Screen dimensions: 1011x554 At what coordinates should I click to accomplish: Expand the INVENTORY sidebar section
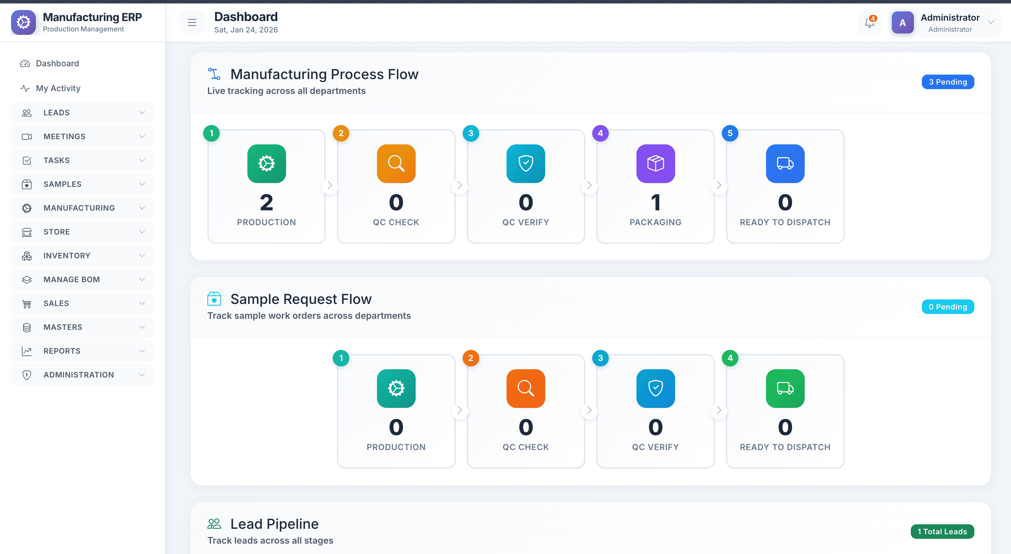coord(83,256)
